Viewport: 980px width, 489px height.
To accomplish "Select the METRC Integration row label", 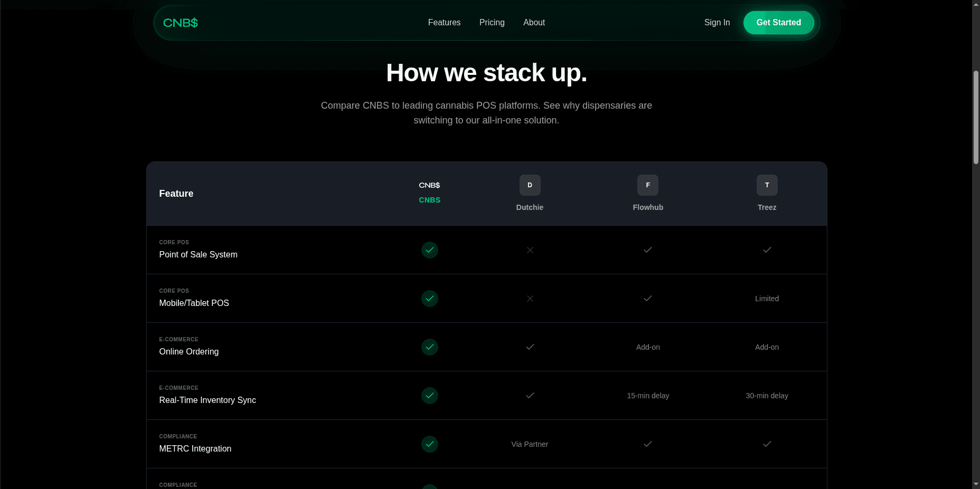I will [195, 448].
